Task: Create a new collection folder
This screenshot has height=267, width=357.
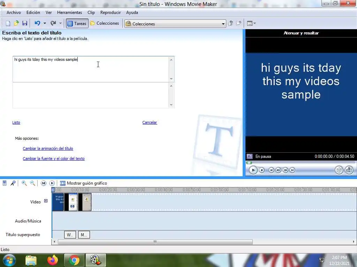Action: pyautogui.click(x=238, y=23)
